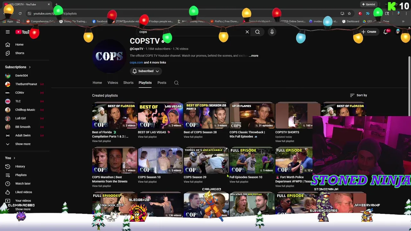Switch to channel Shorts tab

[x=128, y=83]
